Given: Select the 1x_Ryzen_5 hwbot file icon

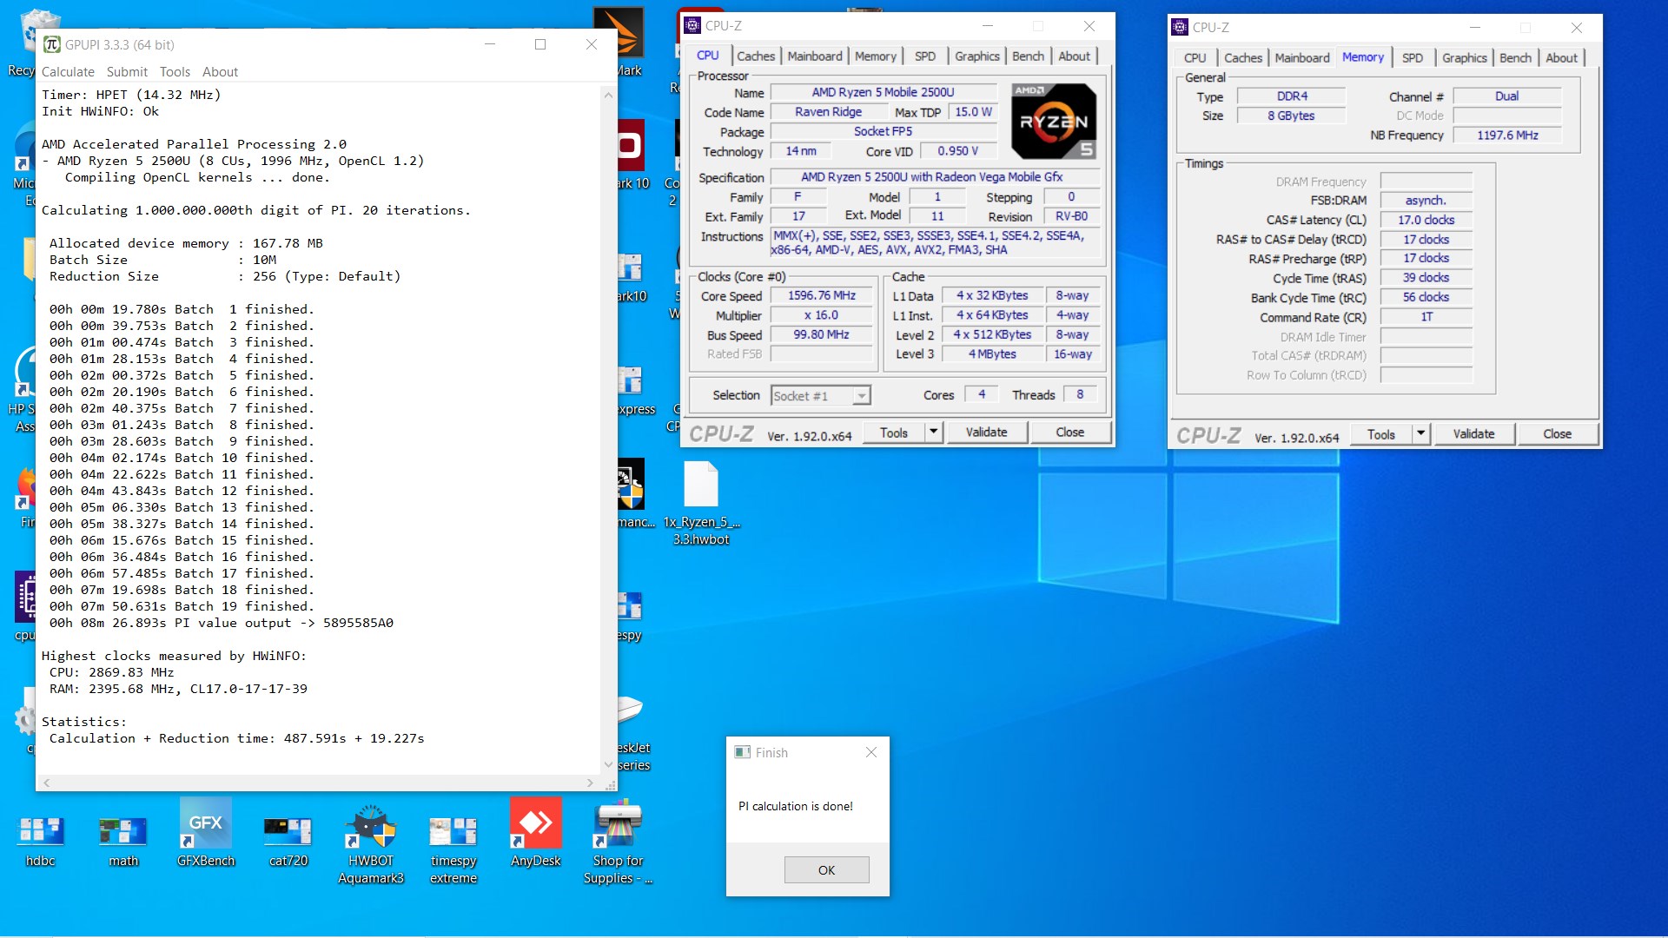Looking at the screenshot, I should pyautogui.click(x=701, y=504).
